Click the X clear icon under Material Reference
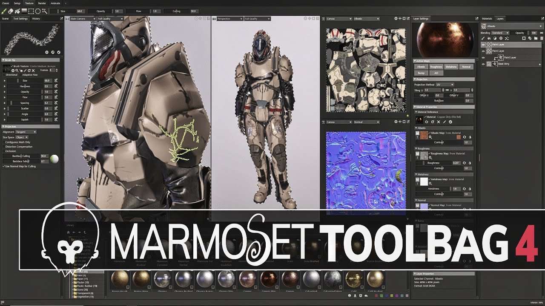This screenshot has height=306, width=545. (x=439, y=122)
